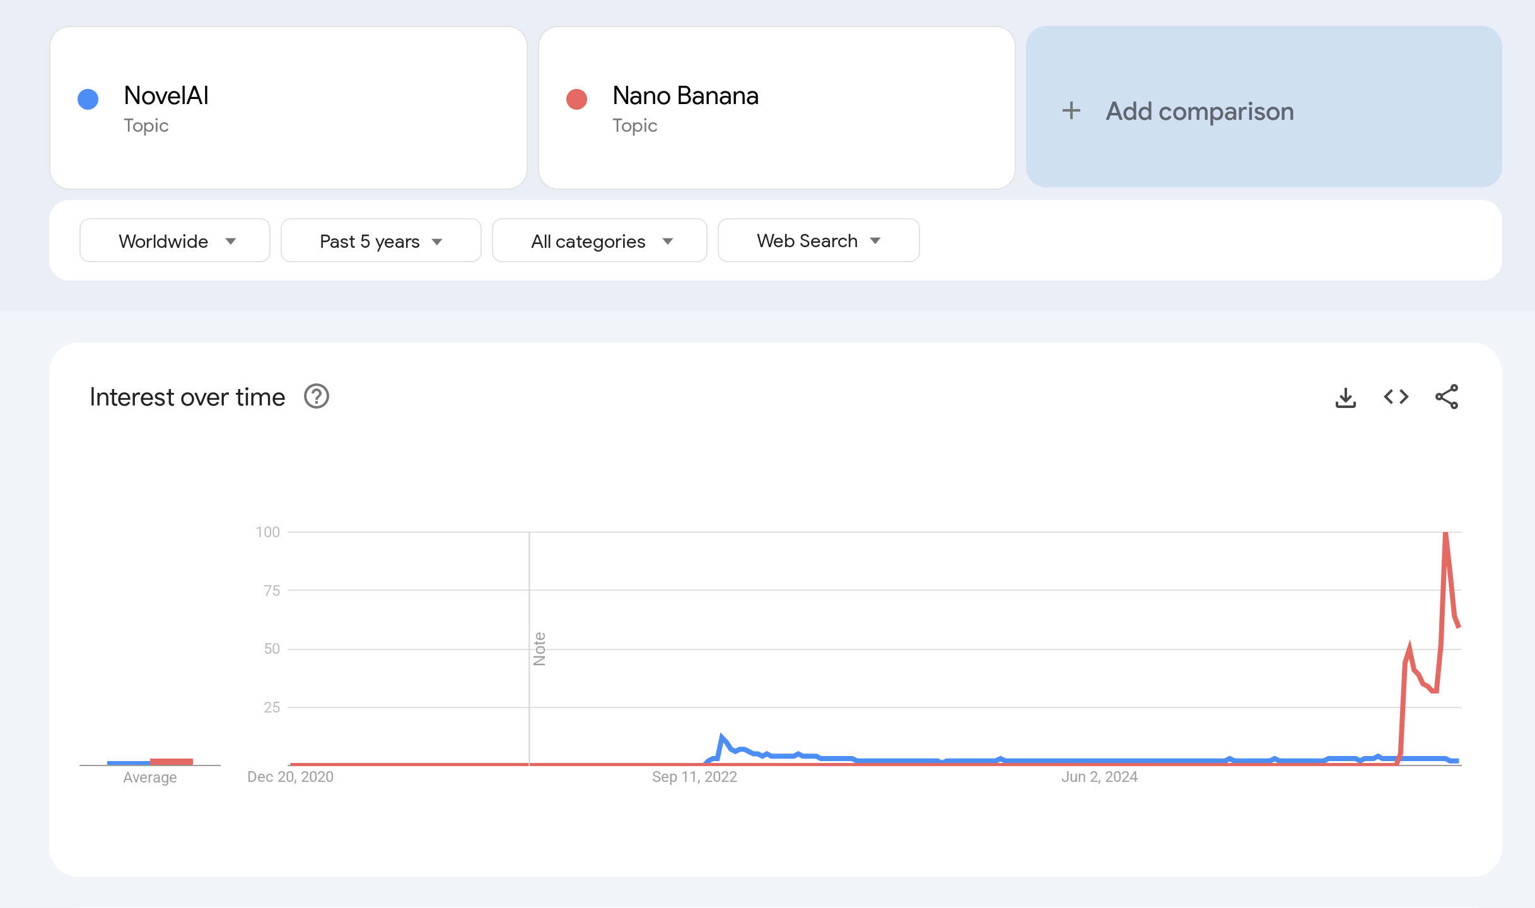The image size is (1535, 908).
Task: Click the blue NovelAI spike near Sep 2022
Action: click(722, 737)
